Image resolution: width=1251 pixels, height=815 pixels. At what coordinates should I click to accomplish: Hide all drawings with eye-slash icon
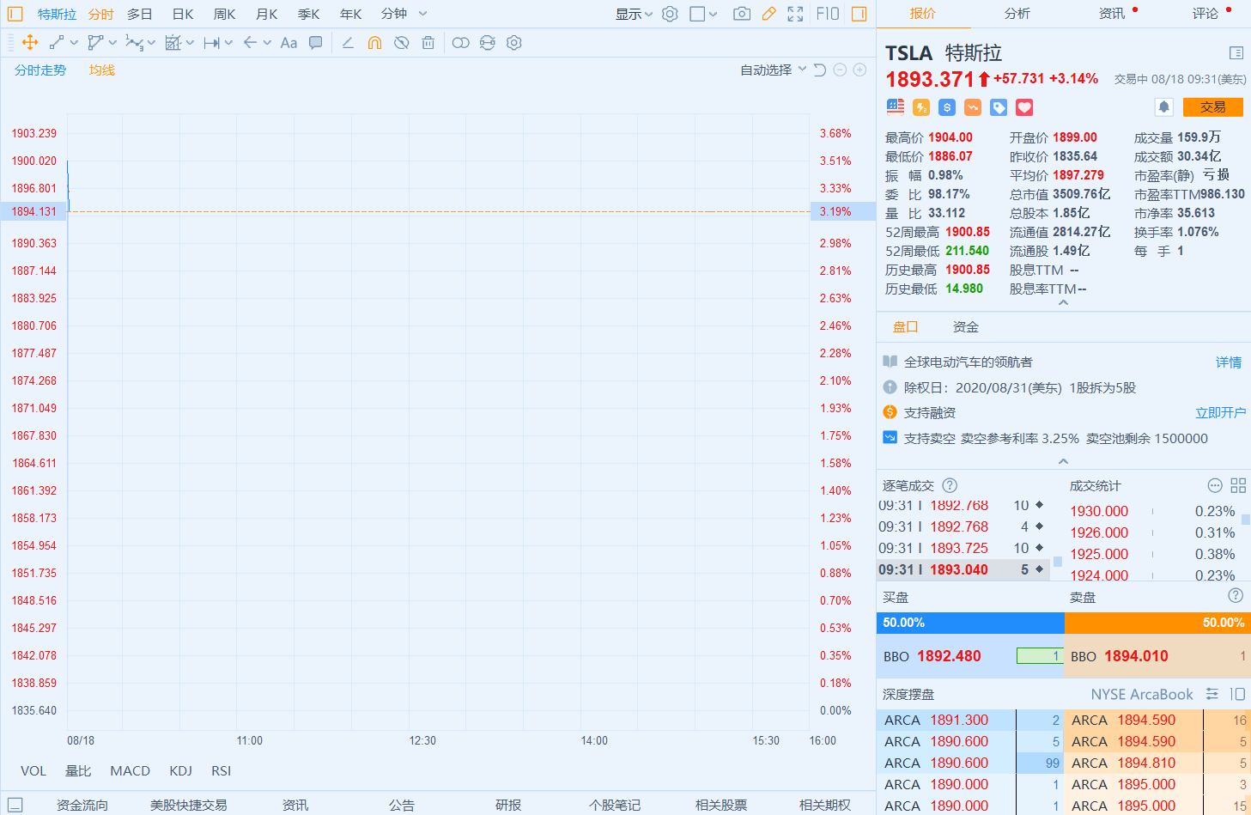coord(401,43)
